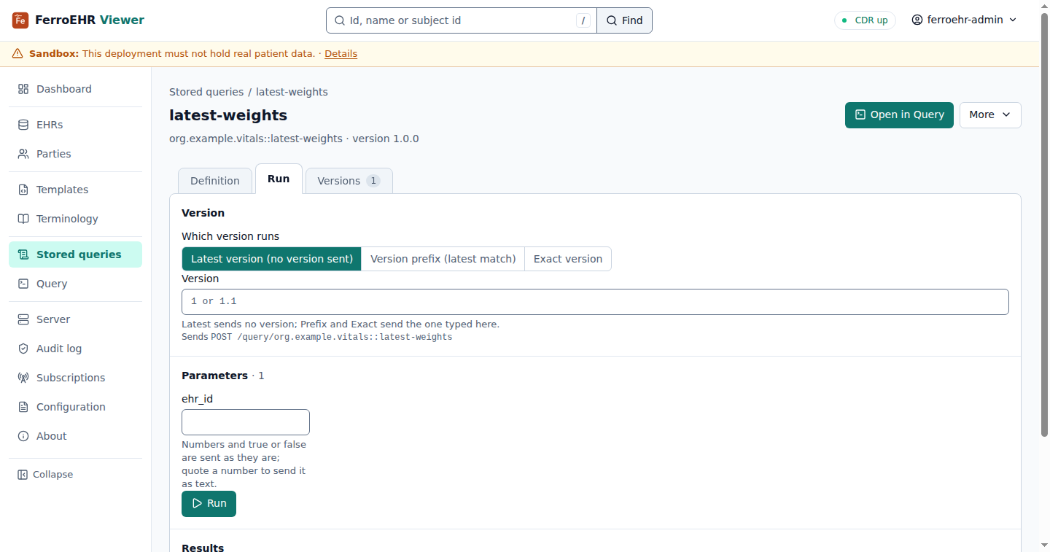Click the green Run button
The width and height of the screenshot is (1050, 552).
click(x=209, y=504)
